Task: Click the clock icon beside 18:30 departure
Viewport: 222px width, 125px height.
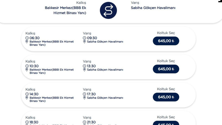Action: (27, 122)
